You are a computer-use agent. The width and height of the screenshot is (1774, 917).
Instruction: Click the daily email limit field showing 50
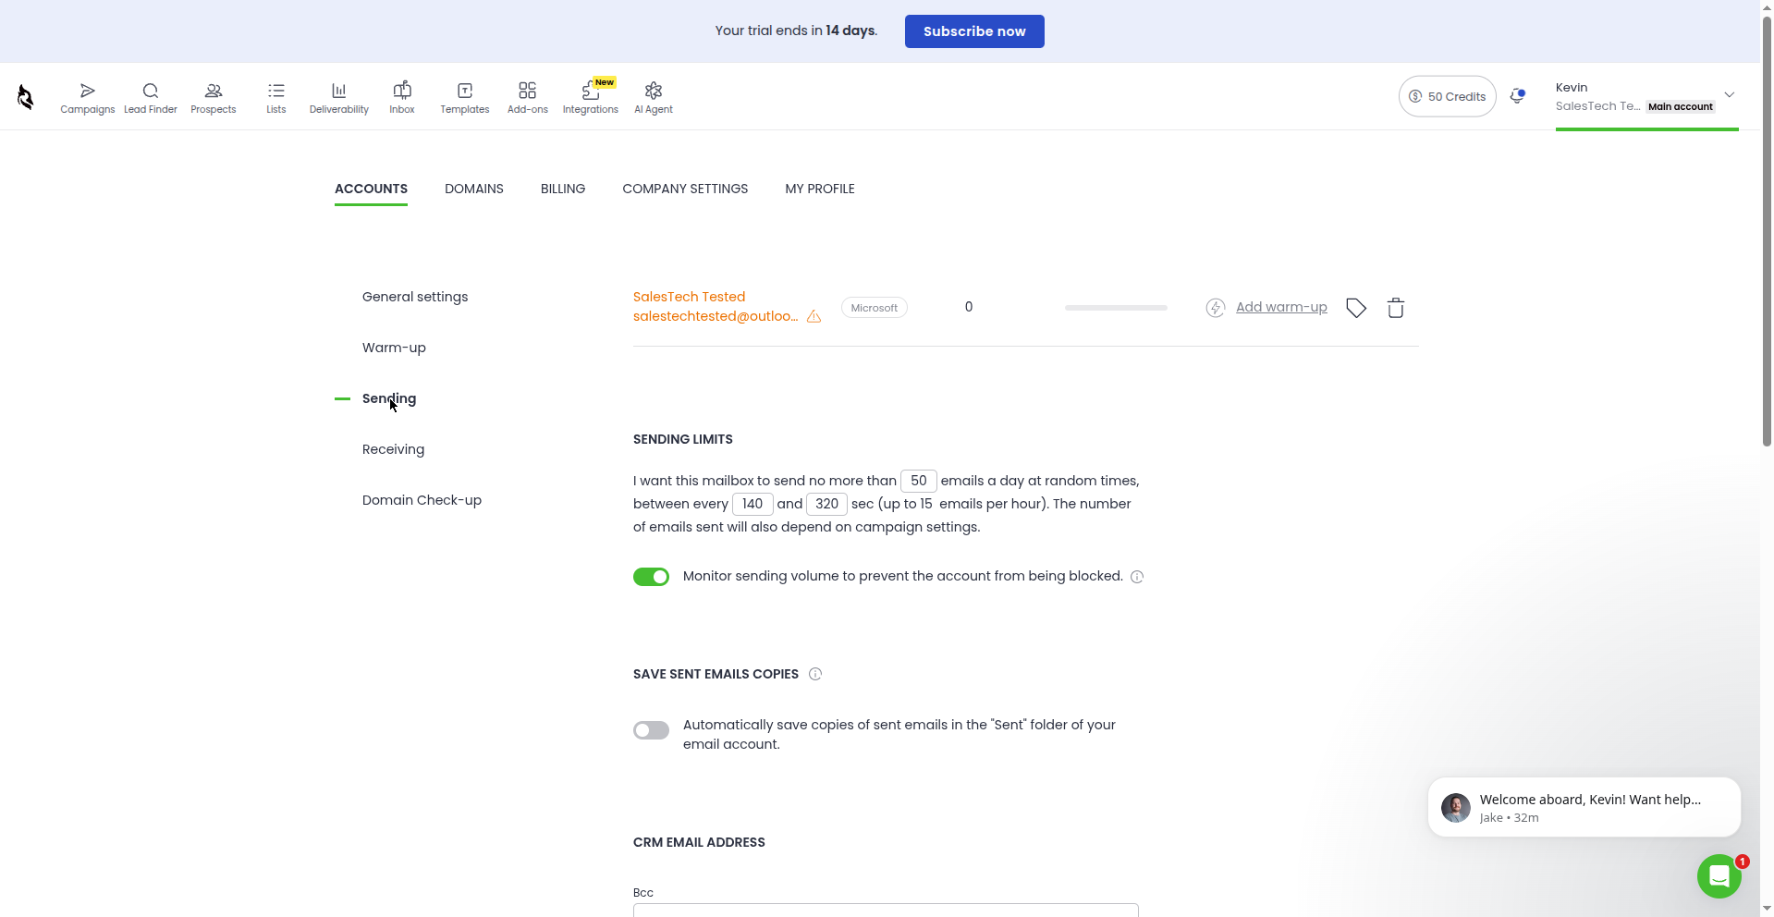tap(919, 481)
